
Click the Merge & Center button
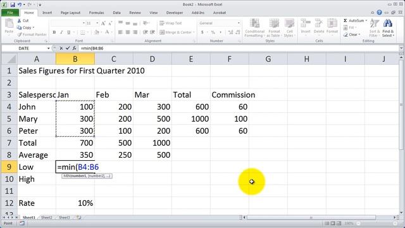coord(175,32)
